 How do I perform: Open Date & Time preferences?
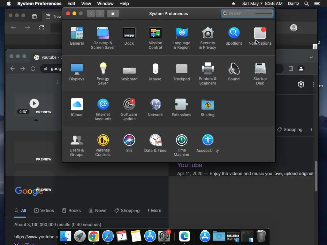pyautogui.click(x=155, y=143)
